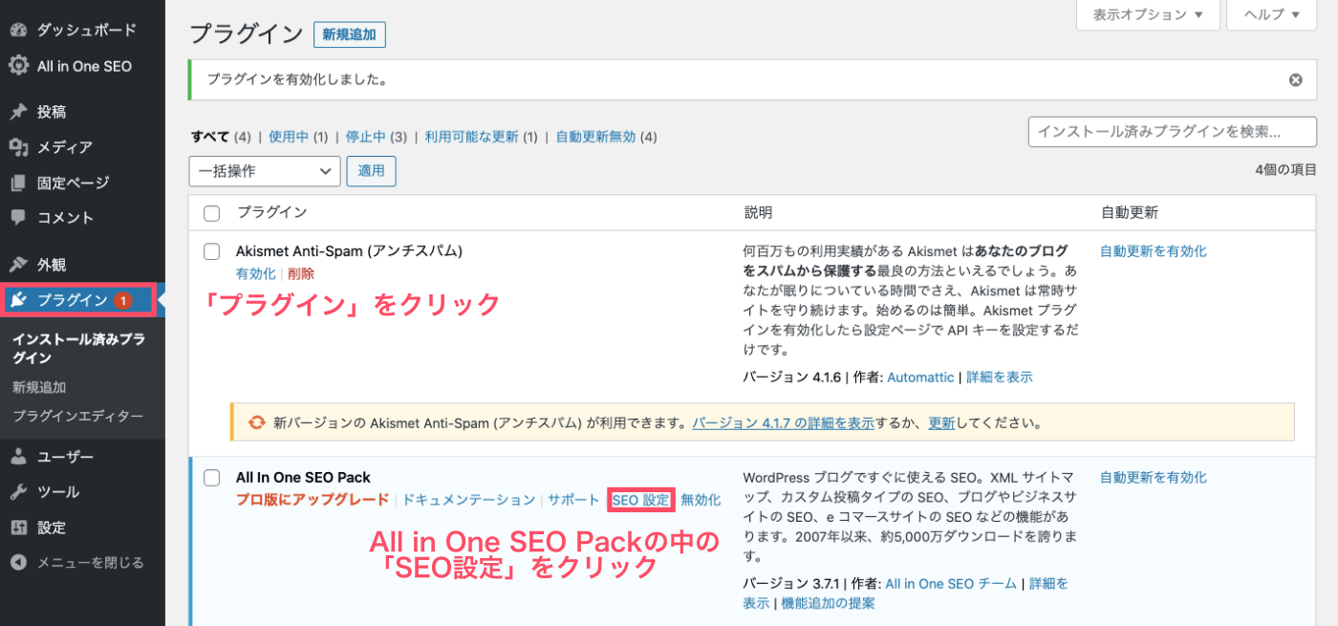1338x626 pixels.
Task: Click the Dashboard gauge icon in sidebar
Action: pyautogui.click(x=18, y=30)
